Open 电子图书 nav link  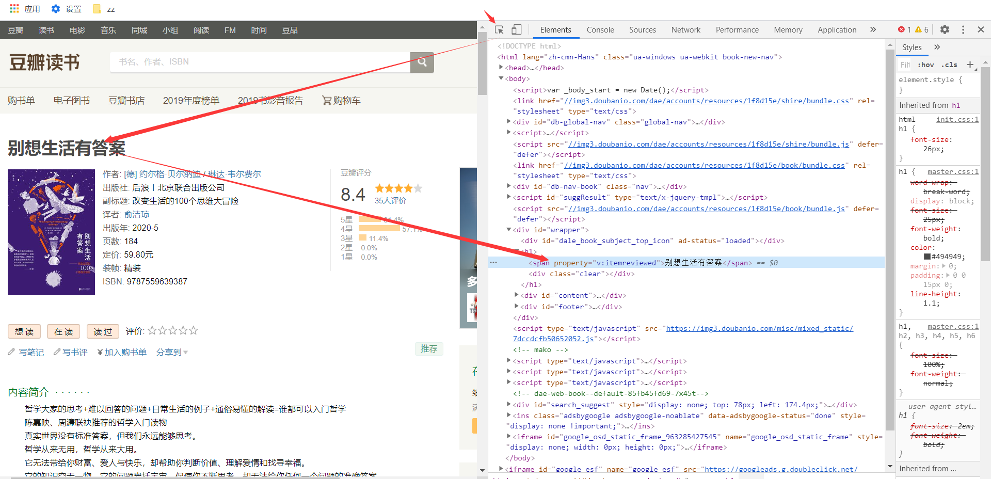[72, 100]
